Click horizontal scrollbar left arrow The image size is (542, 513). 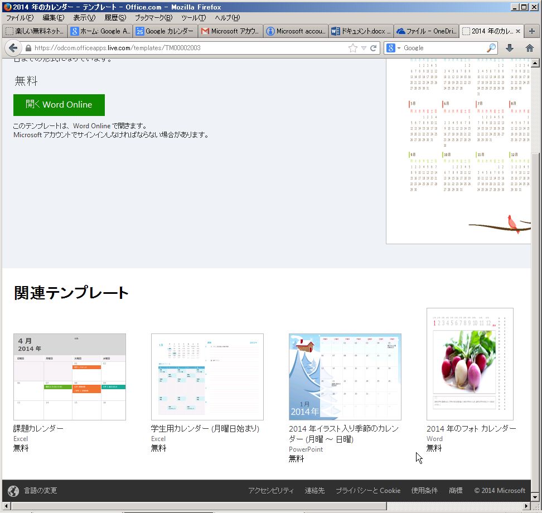click(x=6, y=506)
